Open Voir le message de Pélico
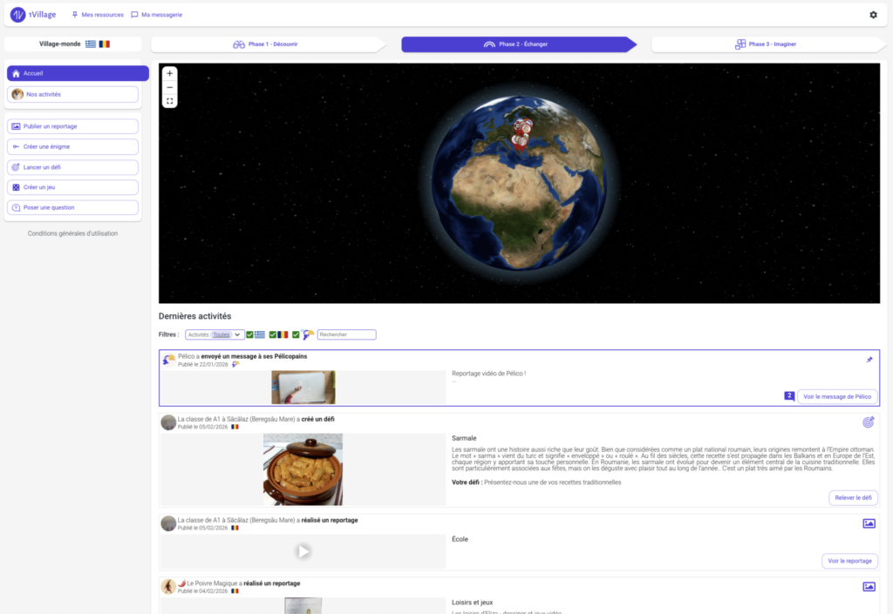This screenshot has height=614, width=893. click(x=837, y=396)
